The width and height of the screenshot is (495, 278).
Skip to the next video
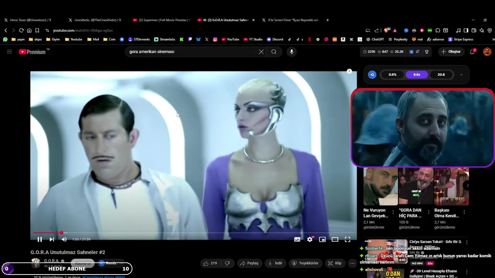tap(52, 239)
